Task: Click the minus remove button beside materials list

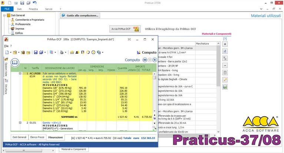Action: click(225, 66)
